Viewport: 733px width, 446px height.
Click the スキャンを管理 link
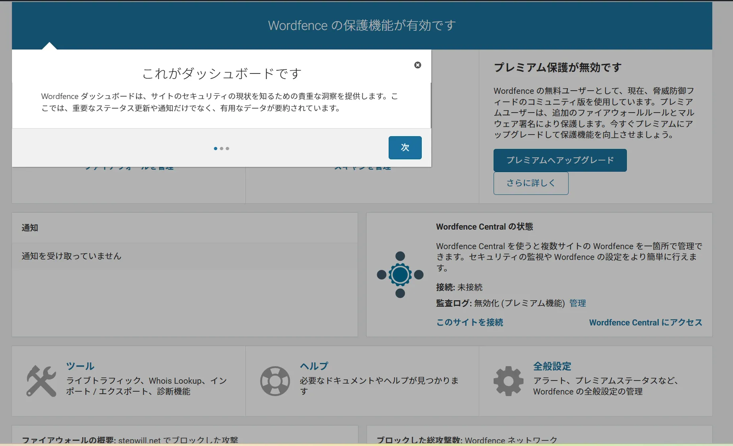pyautogui.click(x=362, y=167)
